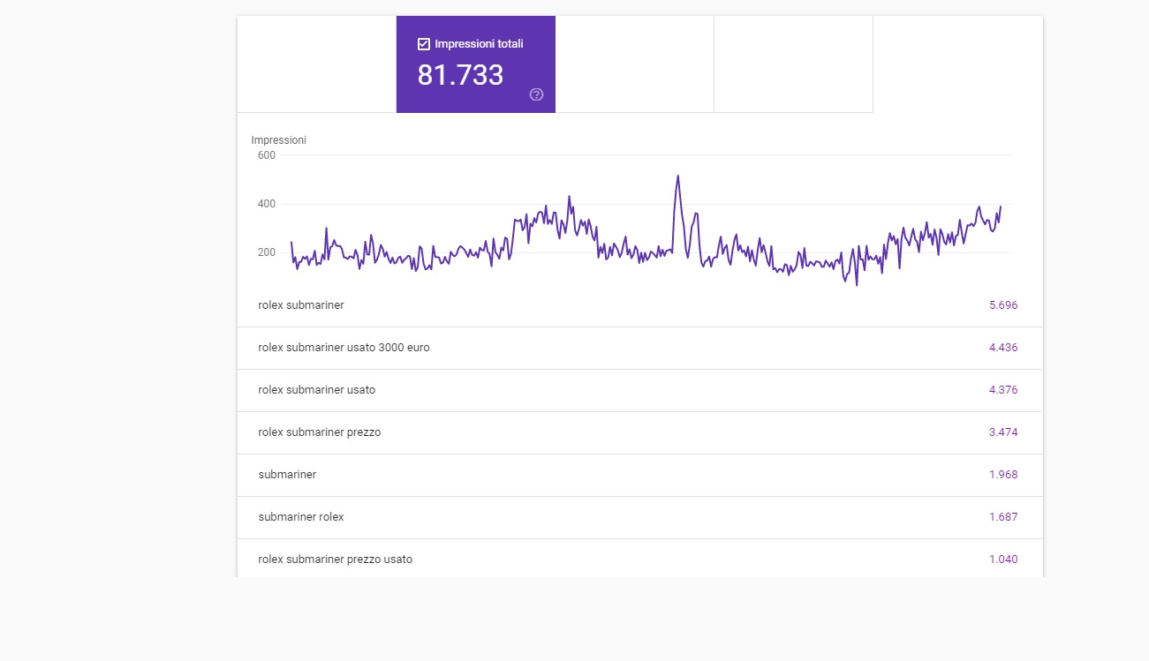Viewport: 1149px width, 661px height.
Task: Select the empty metric card right of Impressioni totali
Action: click(635, 64)
